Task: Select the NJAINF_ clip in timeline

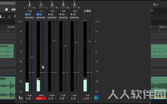Action: [x=7, y=51]
